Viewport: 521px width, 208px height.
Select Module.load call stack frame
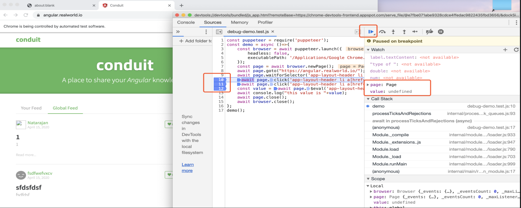coord(442,149)
